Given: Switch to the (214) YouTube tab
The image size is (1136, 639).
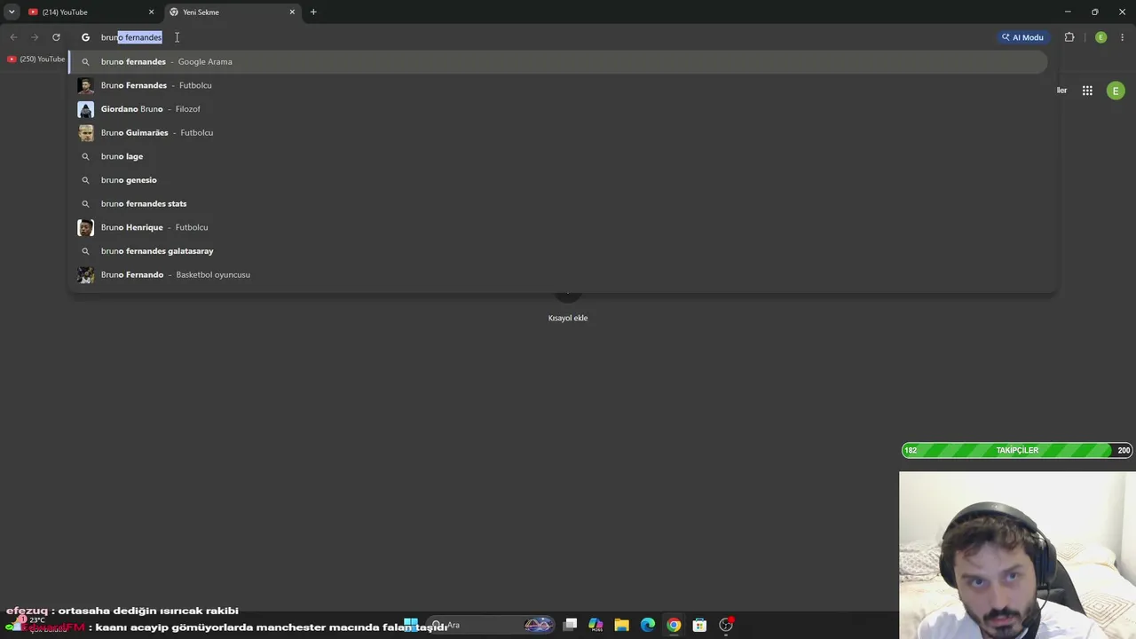Looking at the screenshot, I should click(x=89, y=12).
